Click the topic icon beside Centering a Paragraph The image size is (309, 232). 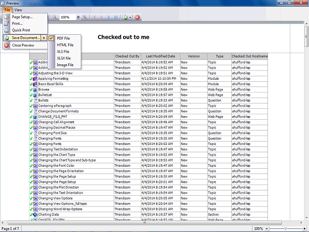[x=35, y=106]
